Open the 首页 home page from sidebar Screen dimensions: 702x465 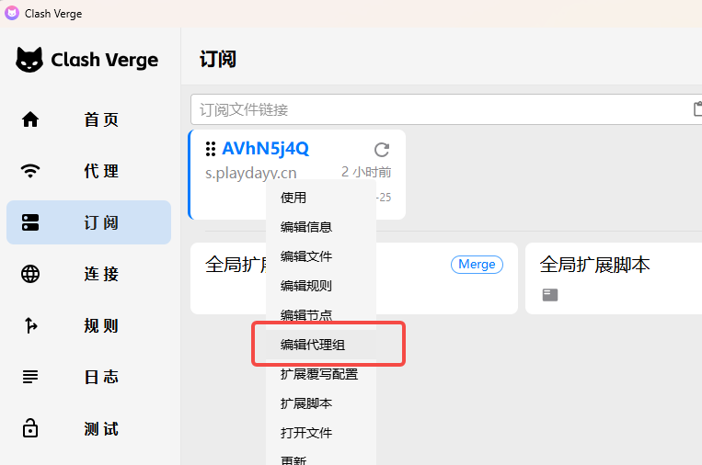(88, 119)
